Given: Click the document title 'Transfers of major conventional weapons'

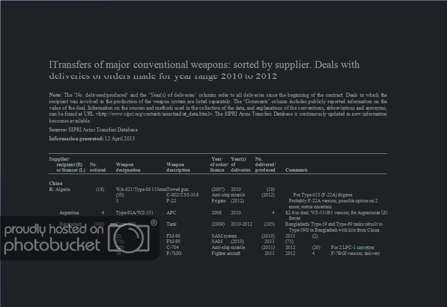Looking at the screenshot, I should (140, 64).
